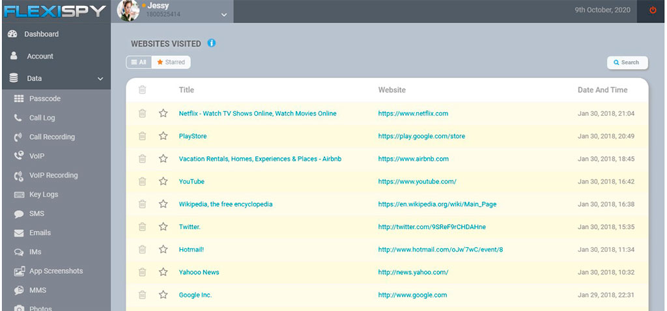
Task: Click the 9th October, 2020 date
Action: pos(603,10)
